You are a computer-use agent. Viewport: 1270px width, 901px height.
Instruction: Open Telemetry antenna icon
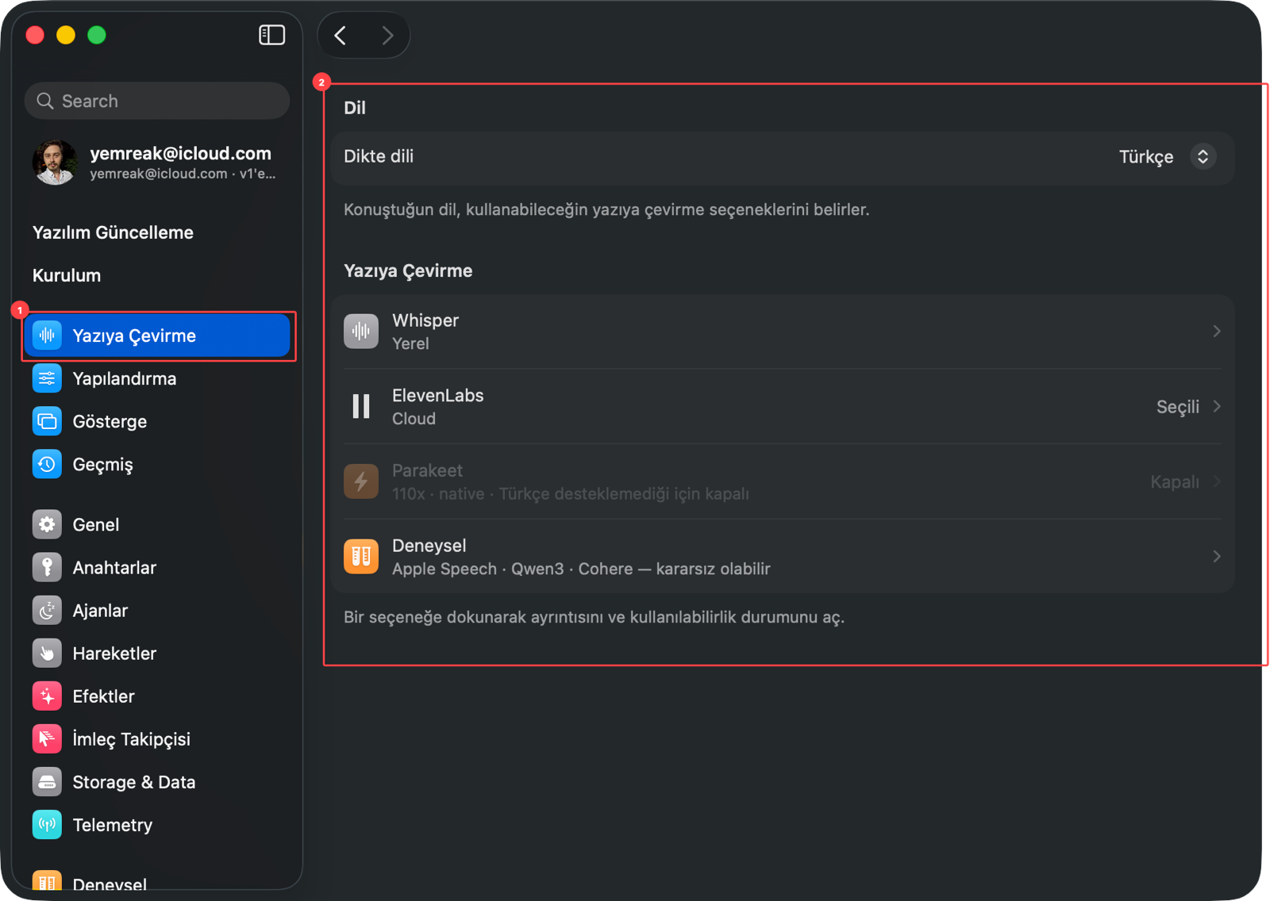[47, 824]
